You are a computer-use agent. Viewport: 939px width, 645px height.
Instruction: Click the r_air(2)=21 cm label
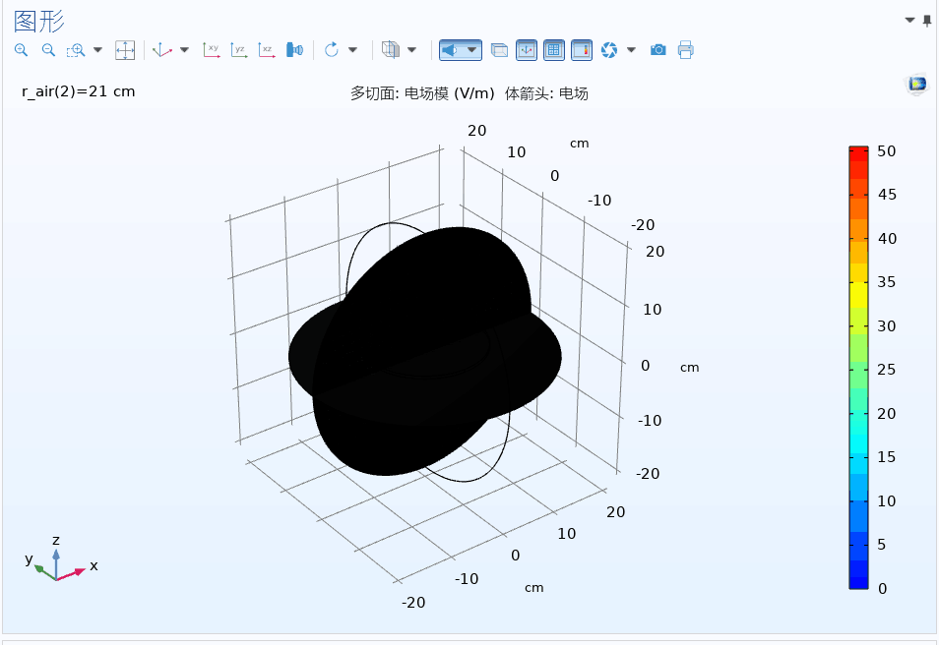[79, 91]
